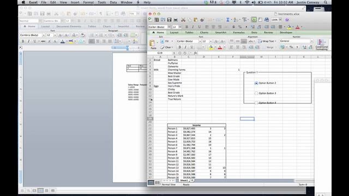Click the Income table header cell
This screenshot has width=349, height=196.
click(196, 125)
